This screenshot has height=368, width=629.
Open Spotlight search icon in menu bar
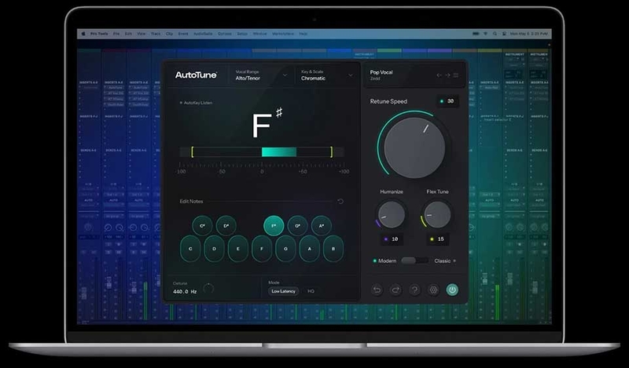[x=495, y=34]
